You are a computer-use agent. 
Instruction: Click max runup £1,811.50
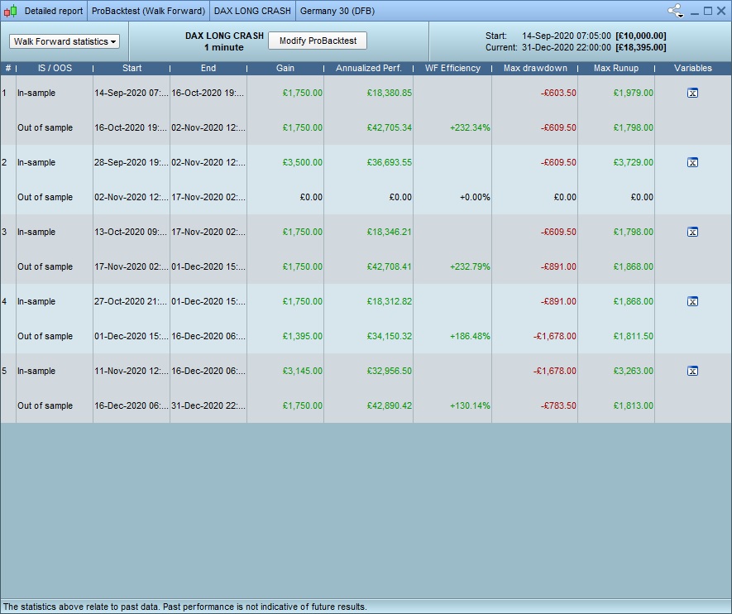click(633, 336)
